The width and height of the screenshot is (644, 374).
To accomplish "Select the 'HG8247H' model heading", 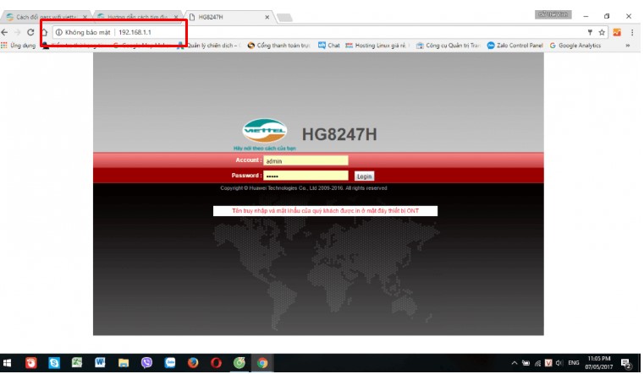I will coord(339,134).
